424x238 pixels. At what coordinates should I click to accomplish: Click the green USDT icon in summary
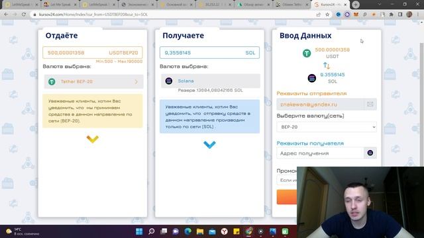click(307, 53)
